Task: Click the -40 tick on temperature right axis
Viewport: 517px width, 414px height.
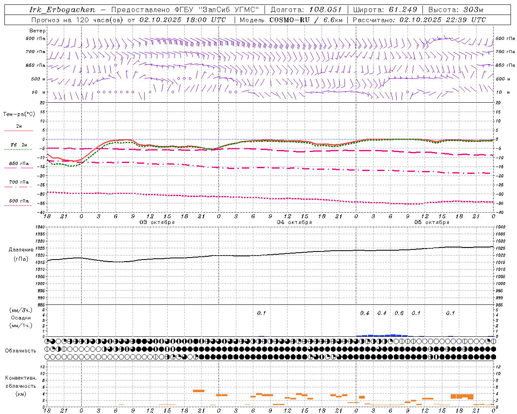Action: pos(500,212)
